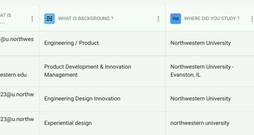Screen dimensions: 254x135
Task: Select the partially visible 'AT IS' column header
Action: [x=19, y=18]
